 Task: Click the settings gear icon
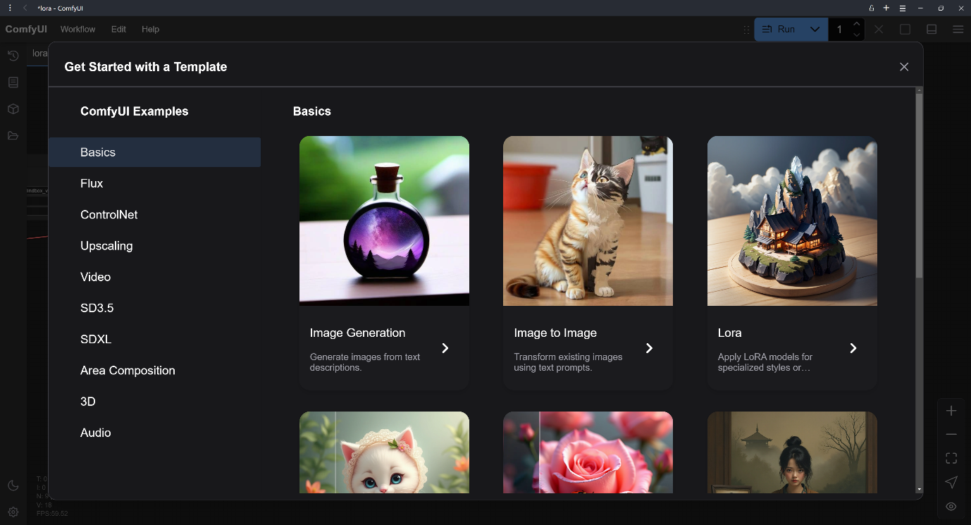(x=13, y=512)
